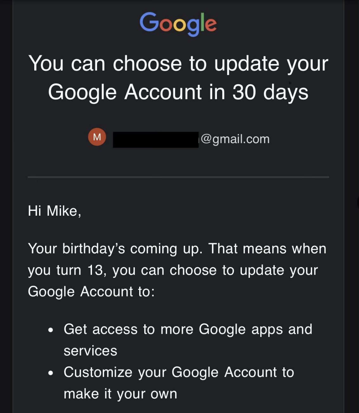Click the Google logo at the top
This screenshot has width=359, height=413.
pyautogui.click(x=178, y=23)
